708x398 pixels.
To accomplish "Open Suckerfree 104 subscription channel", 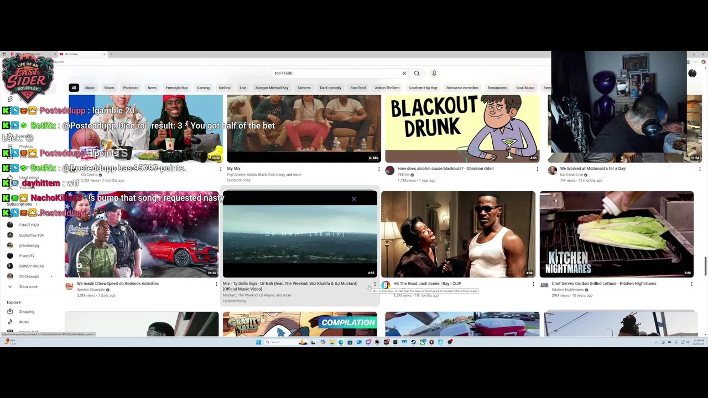I will tap(31, 235).
